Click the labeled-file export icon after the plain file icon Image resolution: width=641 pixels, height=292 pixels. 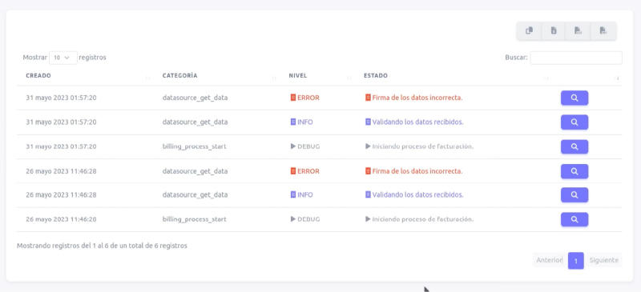click(578, 30)
